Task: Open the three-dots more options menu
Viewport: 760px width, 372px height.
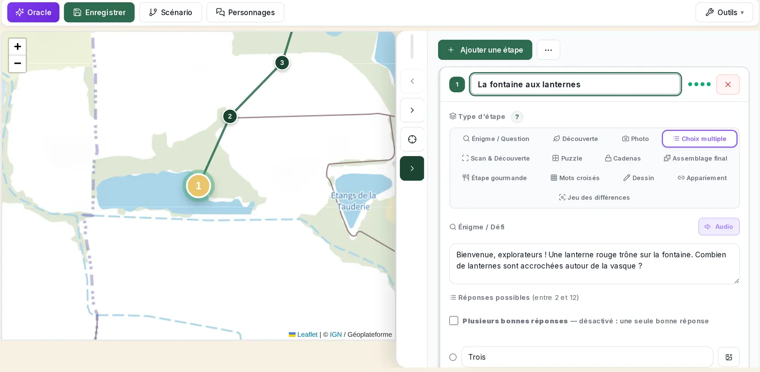Action: pos(549,50)
